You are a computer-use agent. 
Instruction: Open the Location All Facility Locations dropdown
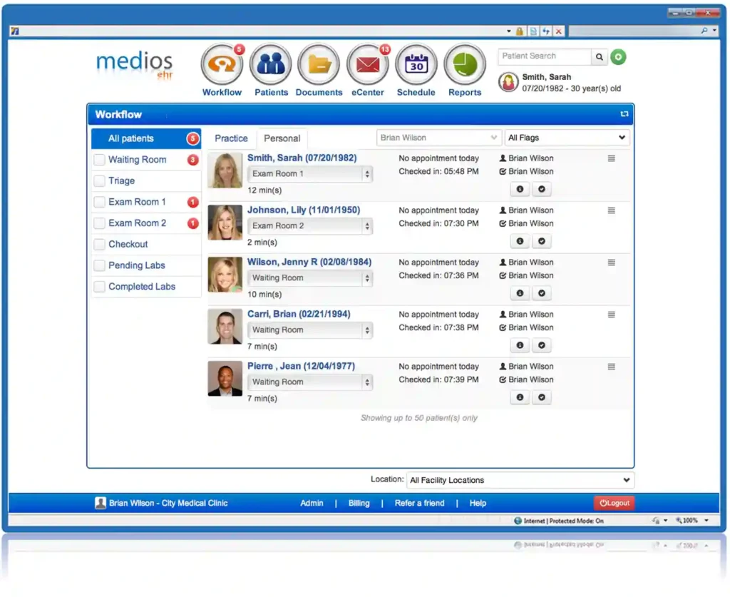click(520, 480)
